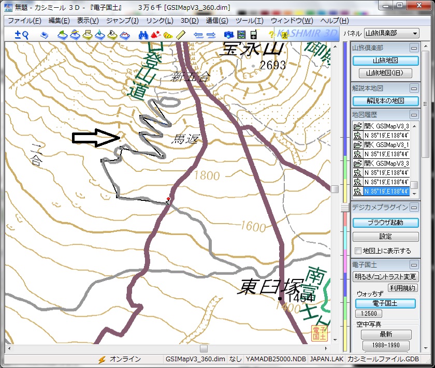
Task: Open the 通信(G) menu
Action: 217,21
